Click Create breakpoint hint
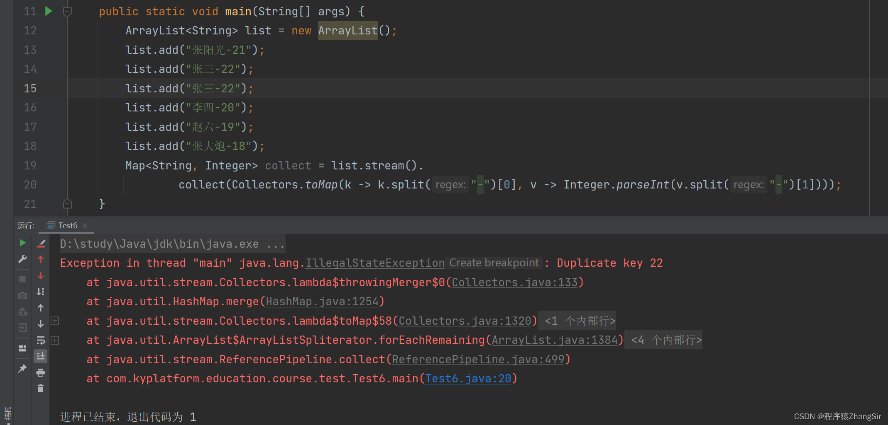This screenshot has height=425, width=888. pos(494,263)
